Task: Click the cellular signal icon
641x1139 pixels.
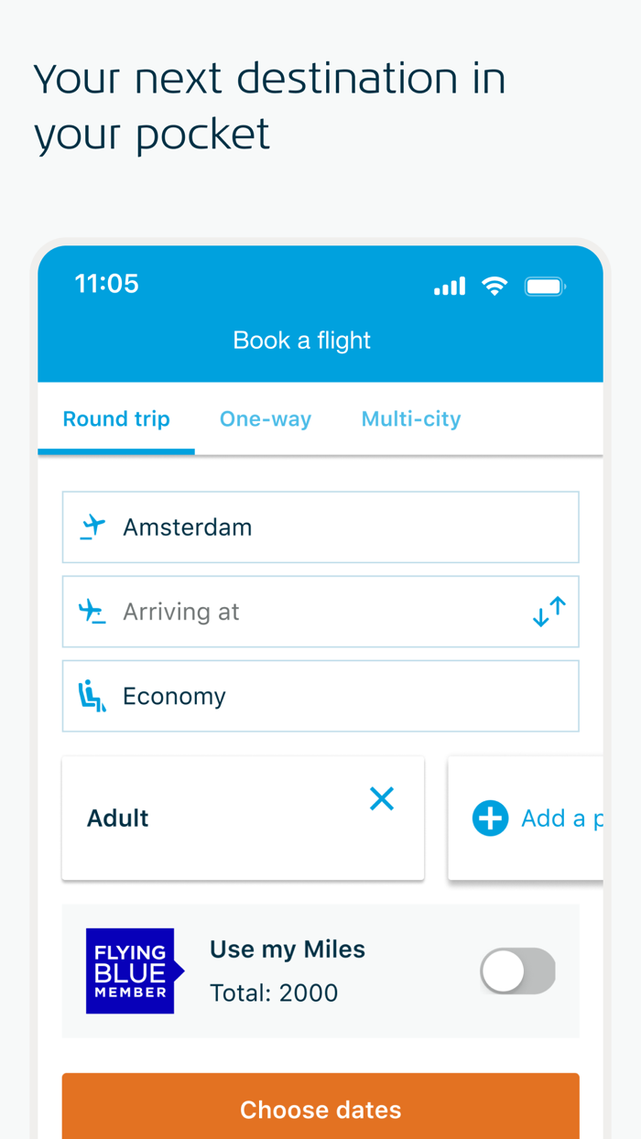Action: coord(449,286)
